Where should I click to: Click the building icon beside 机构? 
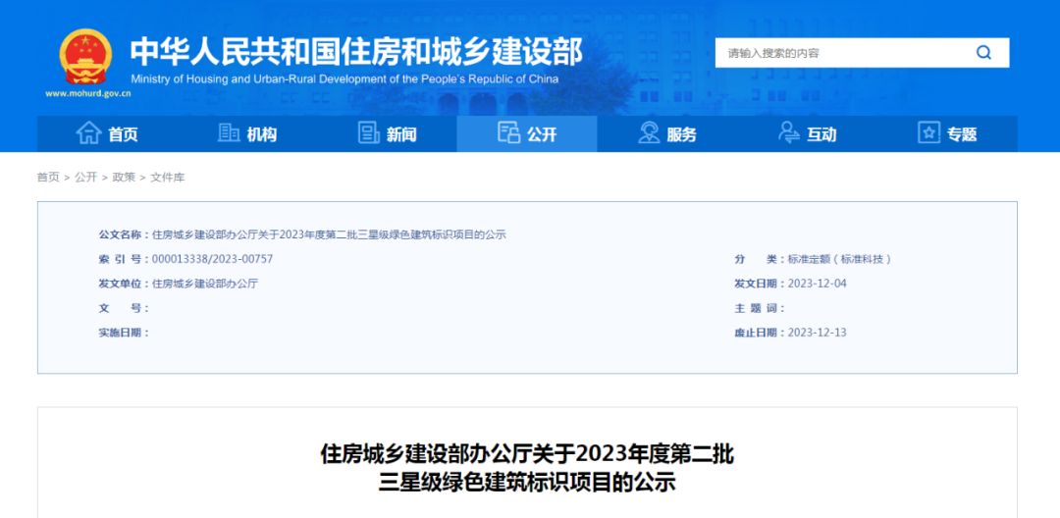229,133
